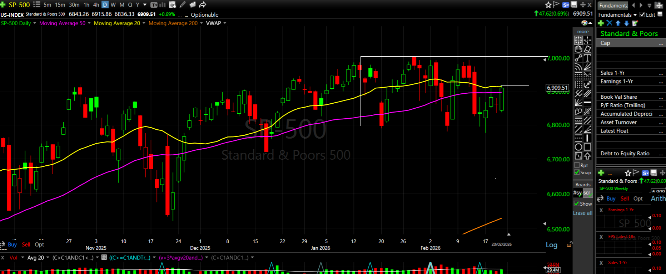The height and width of the screenshot is (274, 666).
Task: Open the Fundamentals layout dropdown
Action: click(x=635, y=15)
